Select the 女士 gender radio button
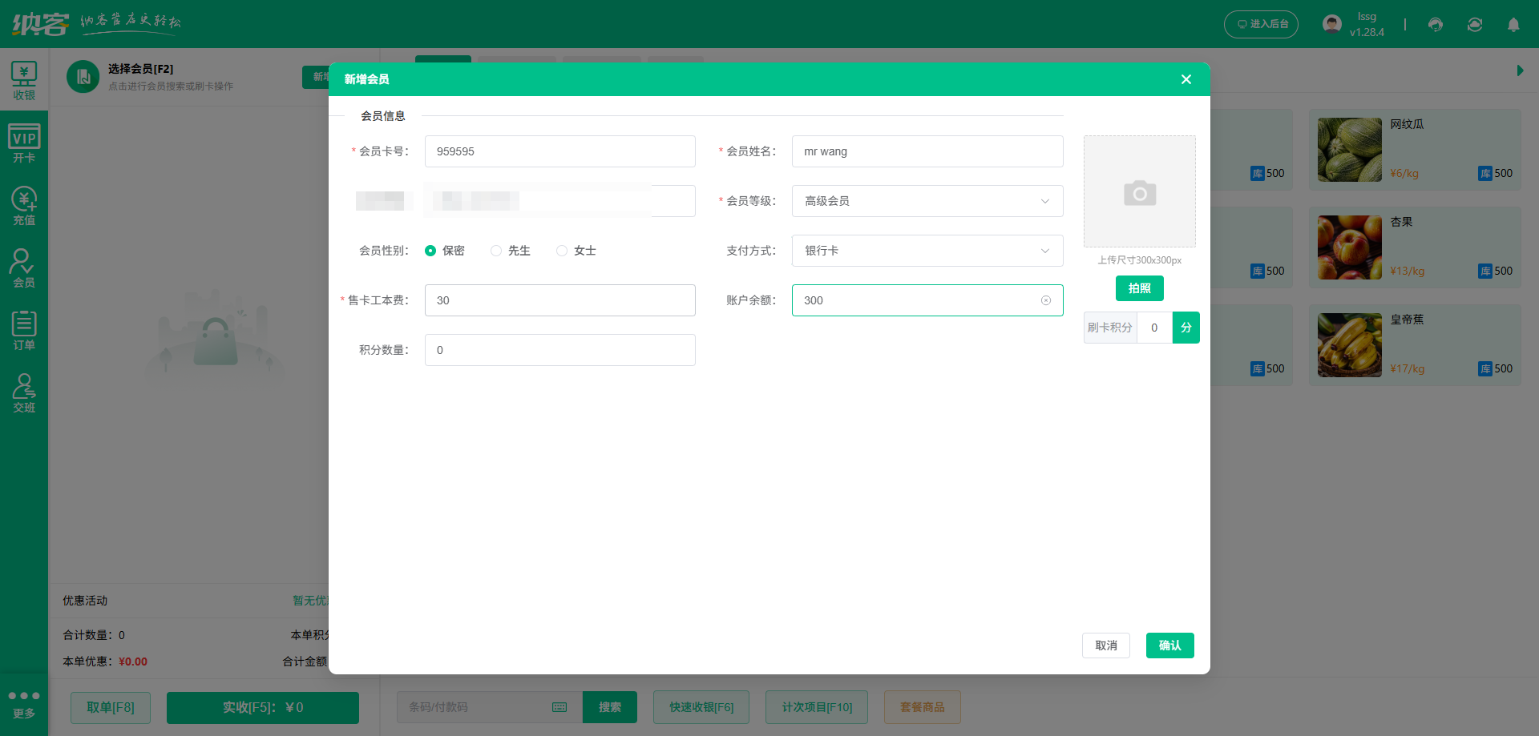Screen dimensions: 1539x736 tap(562, 251)
